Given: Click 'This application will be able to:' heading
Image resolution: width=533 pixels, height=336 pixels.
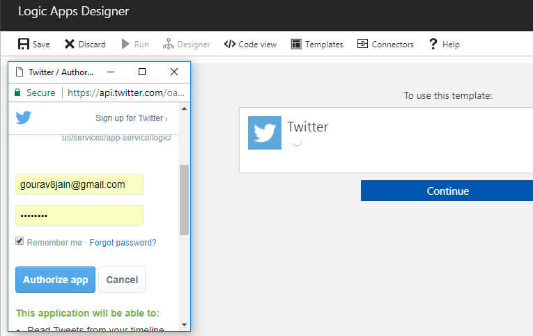Looking at the screenshot, I should pos(88,313).
